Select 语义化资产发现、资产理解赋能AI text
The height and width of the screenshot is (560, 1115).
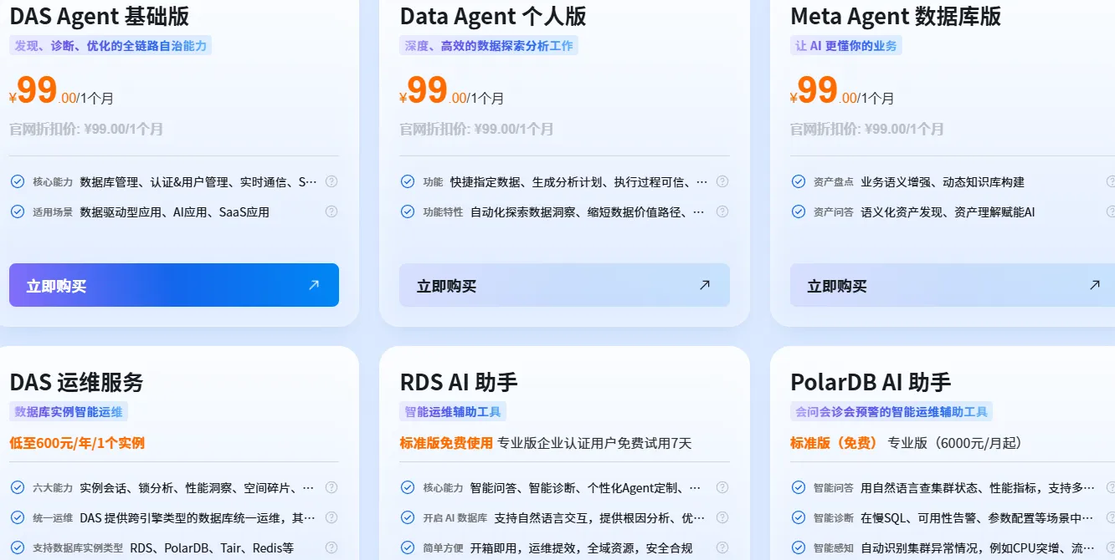tap(948, 212)
